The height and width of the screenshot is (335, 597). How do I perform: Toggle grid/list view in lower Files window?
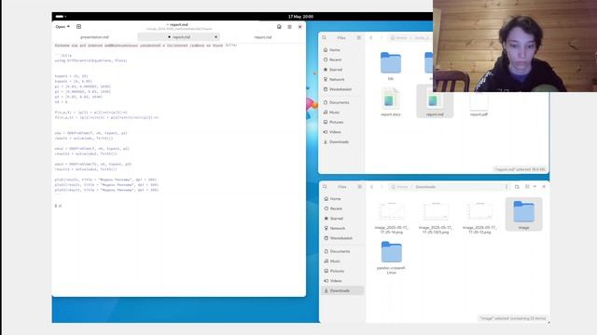527,186
